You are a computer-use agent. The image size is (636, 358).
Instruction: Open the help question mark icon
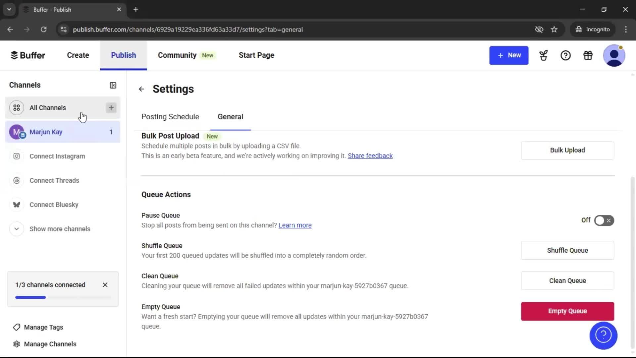pos(565,55)
